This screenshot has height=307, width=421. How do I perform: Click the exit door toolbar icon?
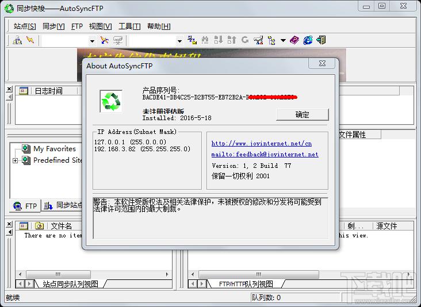[322, 40]
